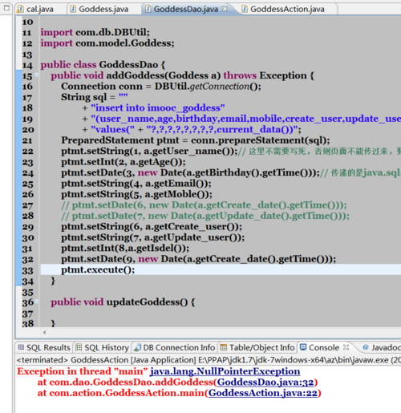The height and width of the screenshot is (413, 401).
Task: Click the Java file icon on GoddessDao.java tab
Action: pyautogui.click(x=148, y=9)
